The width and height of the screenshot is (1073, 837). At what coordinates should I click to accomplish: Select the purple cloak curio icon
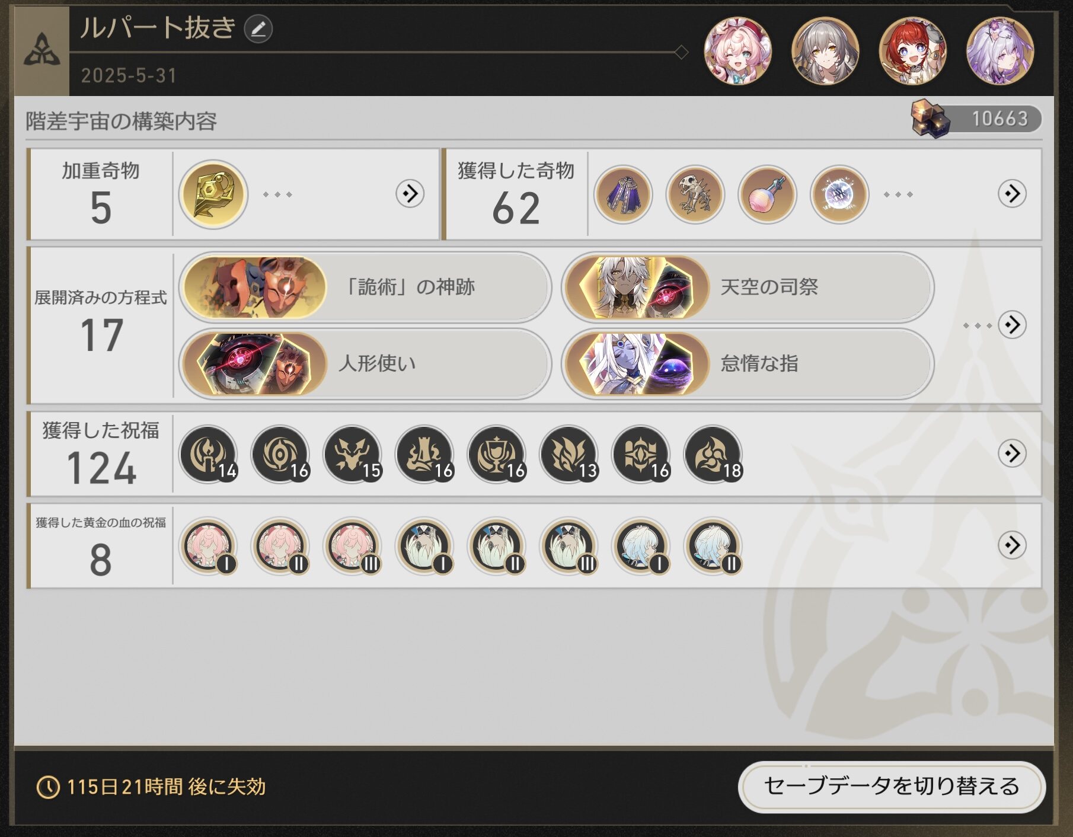point(623,194)
